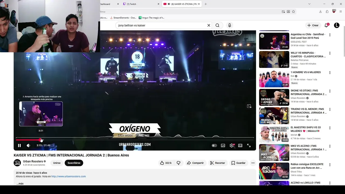345x194 pixels.
Task: Select the KAISER VS ZTICMA browser tab
Action: point(182,4)
